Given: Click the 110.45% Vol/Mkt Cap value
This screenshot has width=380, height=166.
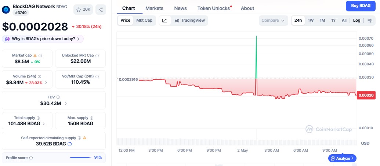Looking at the screenshot, I should pyautogui.click(x=80, y=82).
